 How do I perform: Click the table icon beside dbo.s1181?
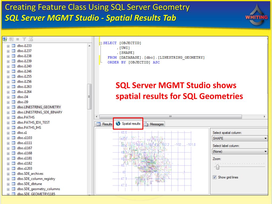click(13, 158)
